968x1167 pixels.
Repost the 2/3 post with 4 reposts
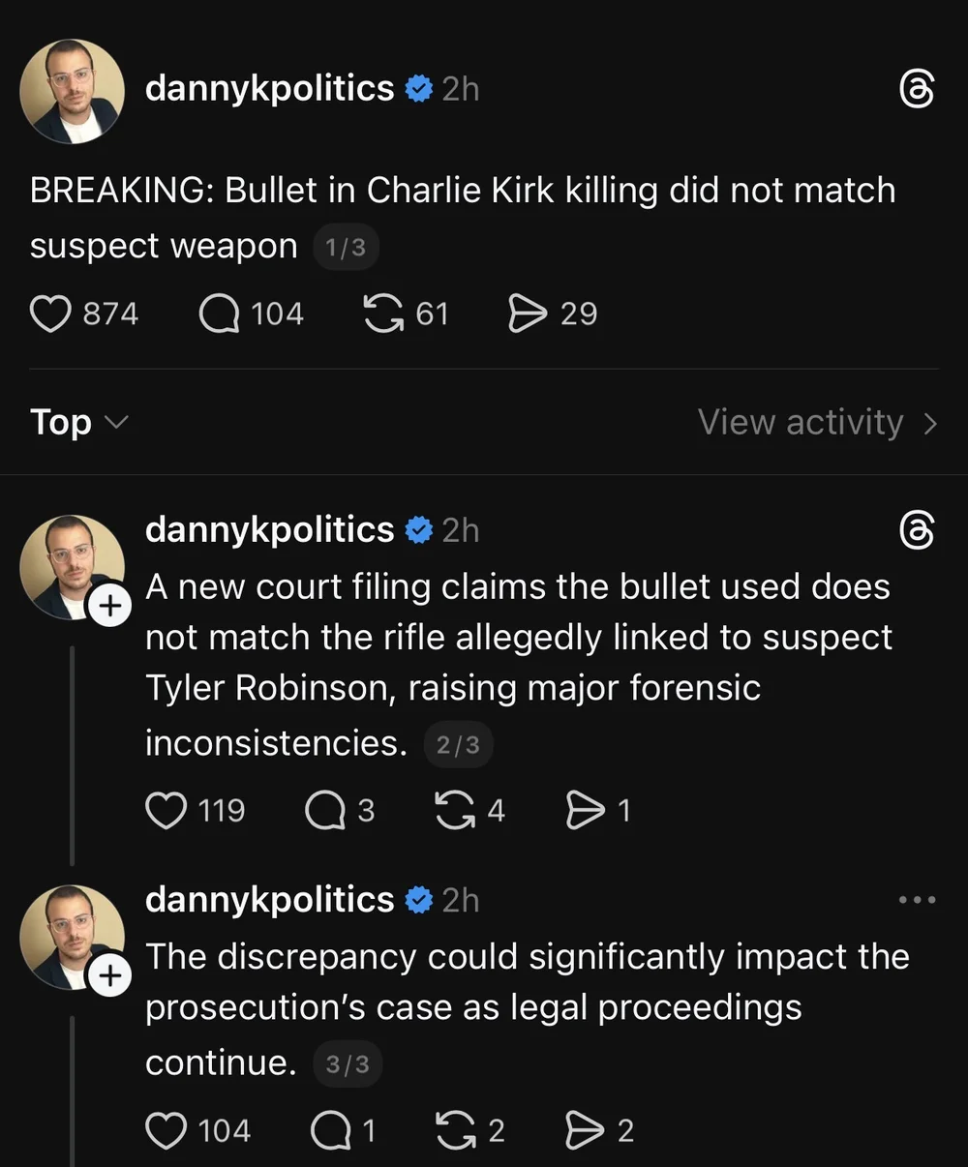coord(454,810)
